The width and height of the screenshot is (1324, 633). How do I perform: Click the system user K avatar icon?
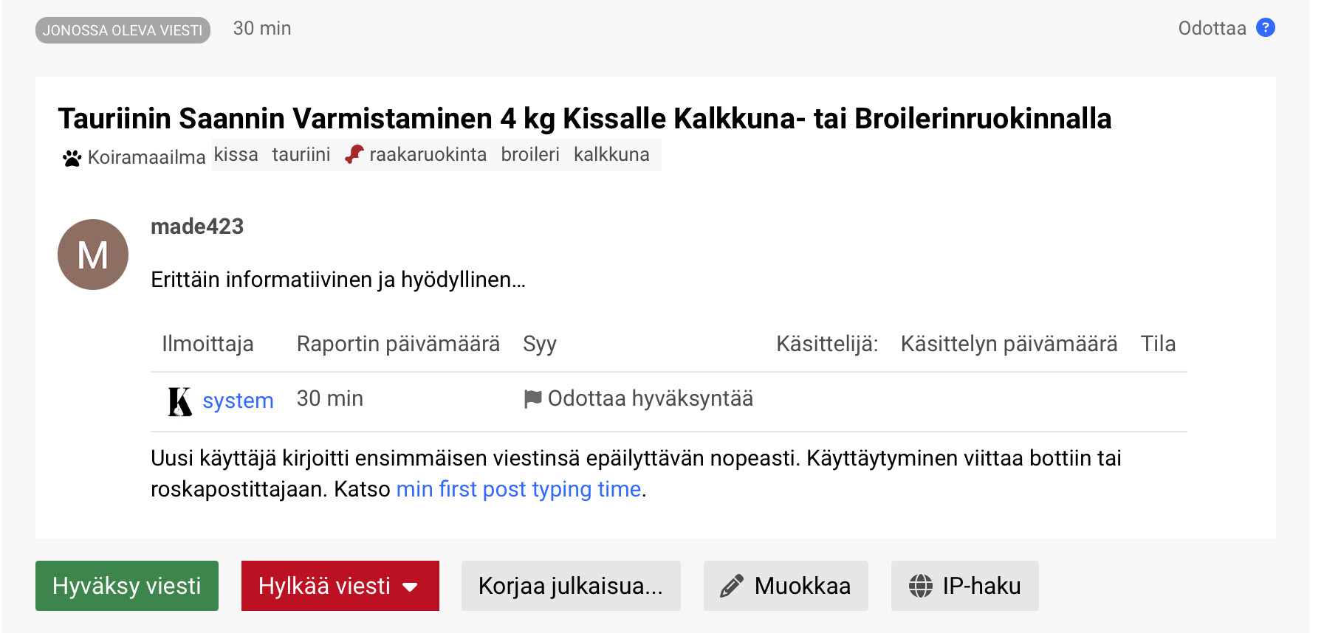coord(179,401)
